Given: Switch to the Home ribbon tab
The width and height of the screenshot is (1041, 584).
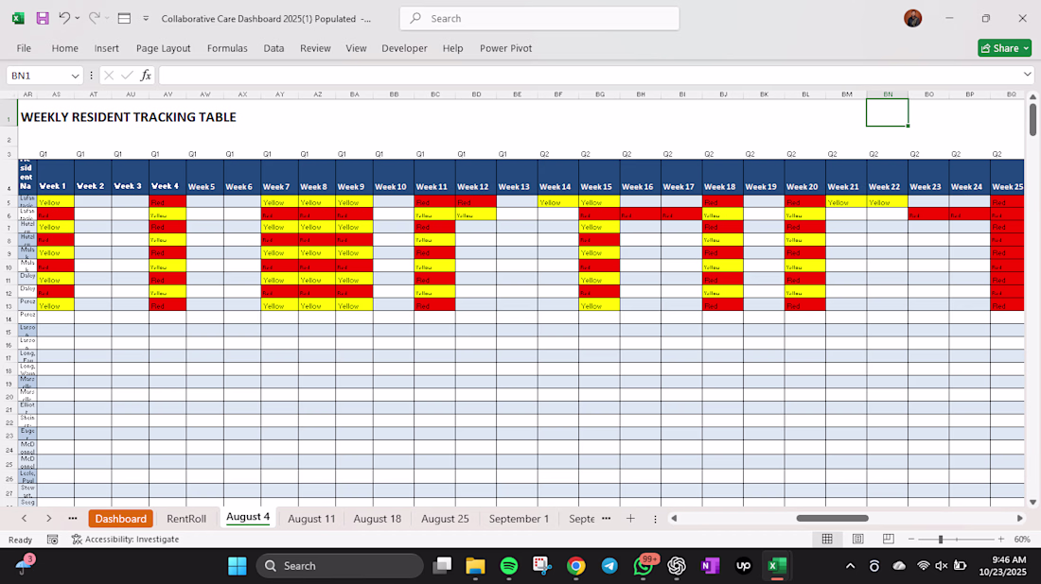Looking at the screenshot, I should pos(65,48).
